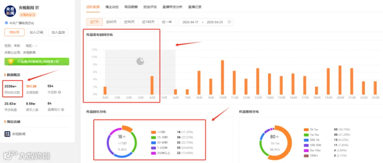Click the help icon next to 作品数

point(59,92)
